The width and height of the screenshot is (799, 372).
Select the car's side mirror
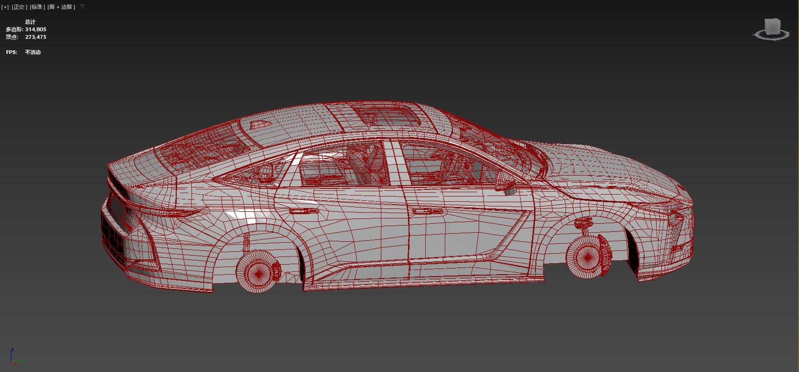(x=506, y=183)
